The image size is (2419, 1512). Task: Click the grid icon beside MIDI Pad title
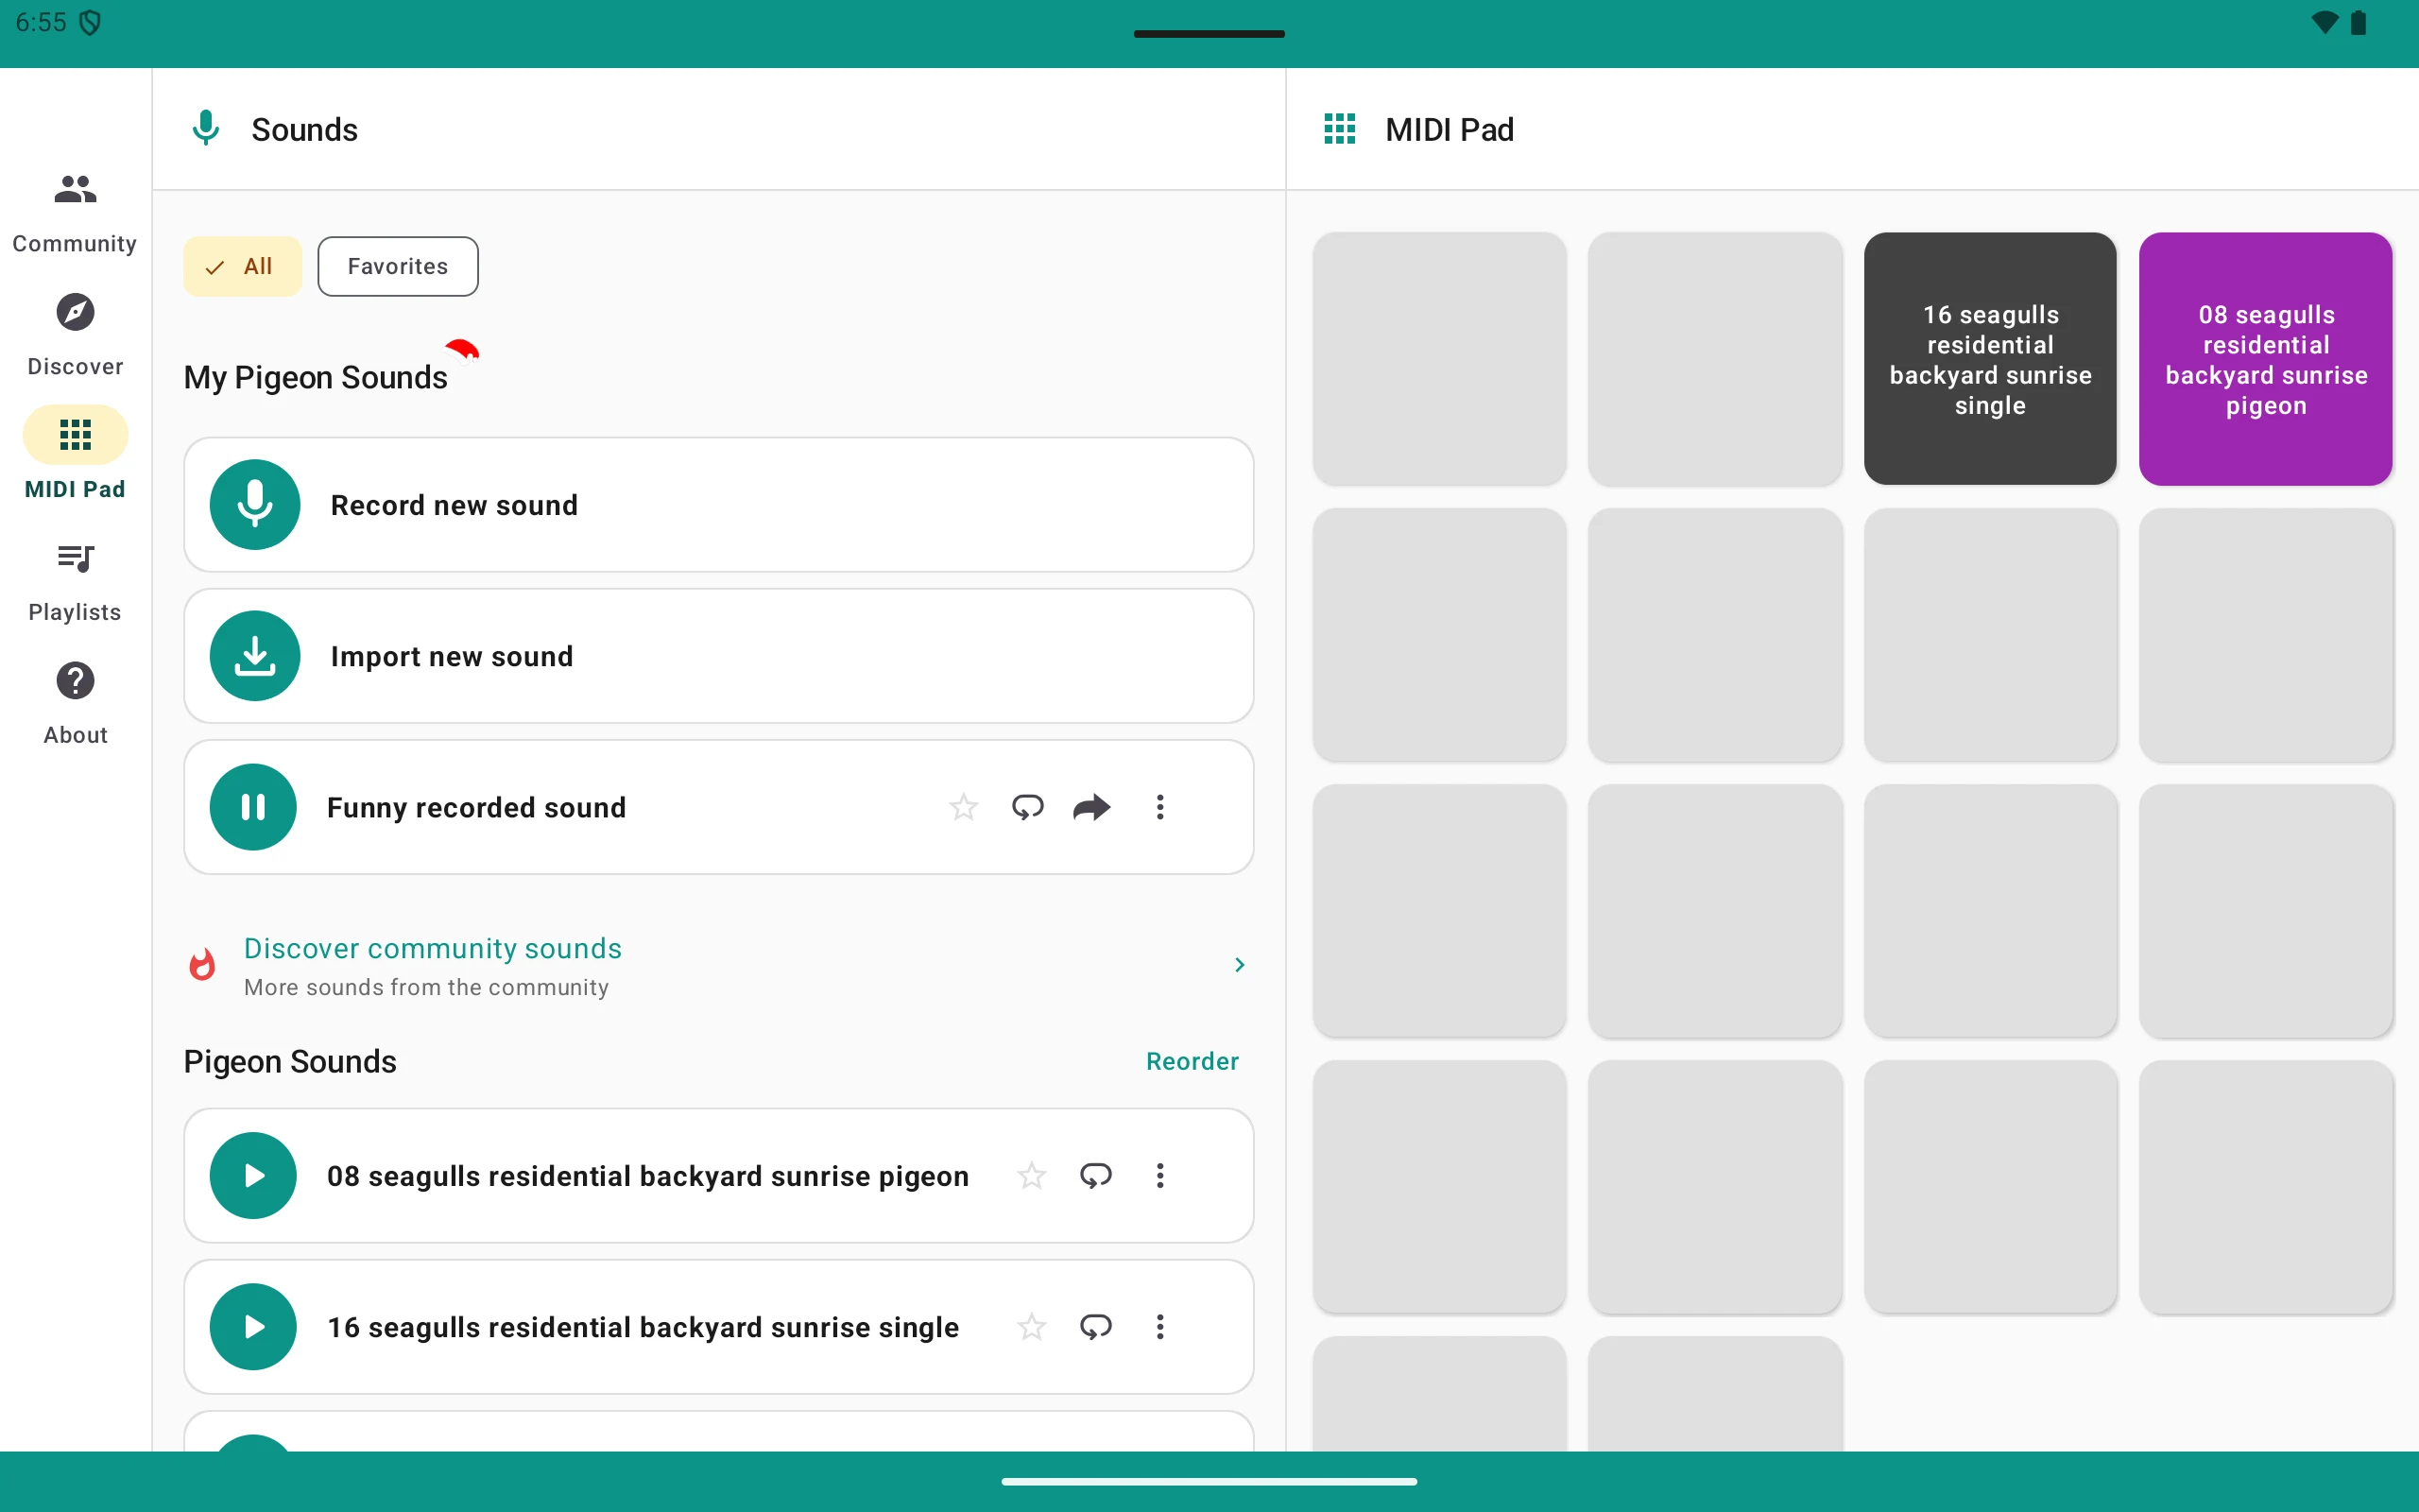(1340, 129)
